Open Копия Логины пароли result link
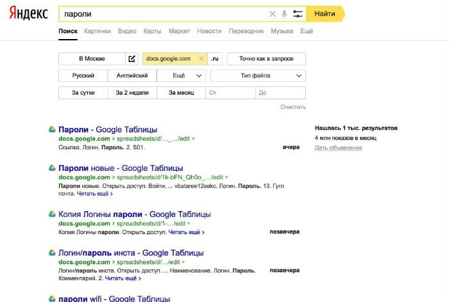Screen dimensions: 449x302 134,214
